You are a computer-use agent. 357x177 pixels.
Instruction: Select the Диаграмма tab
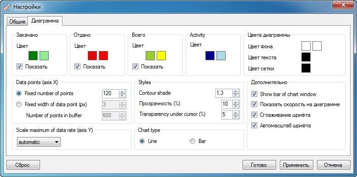coord(45,21)
